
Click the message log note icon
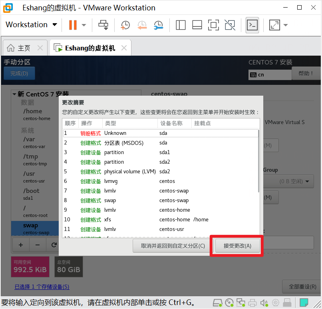point(304,303)
